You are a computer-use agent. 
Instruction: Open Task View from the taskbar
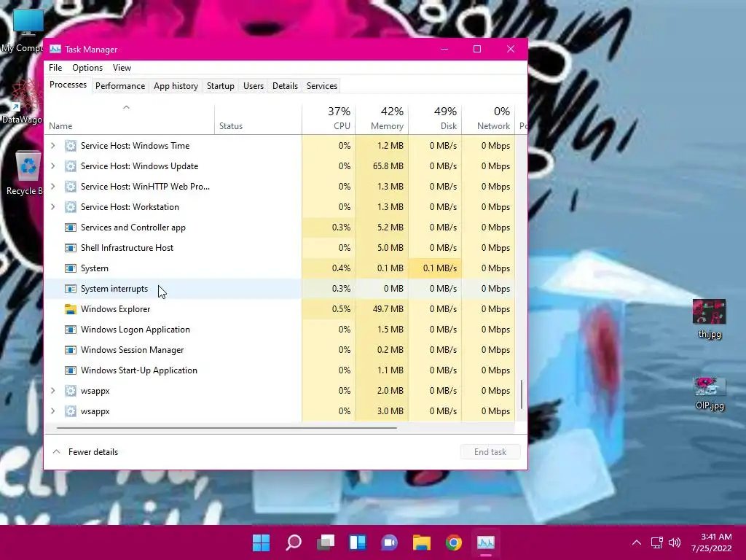coord(326,542)
